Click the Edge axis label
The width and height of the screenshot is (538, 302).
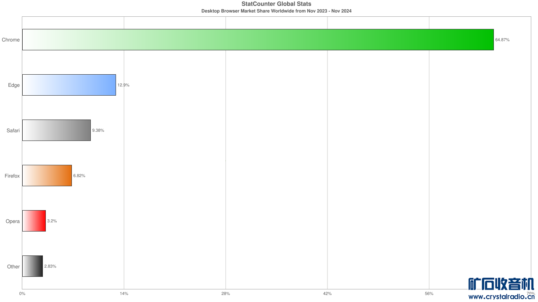click(14, 85)
